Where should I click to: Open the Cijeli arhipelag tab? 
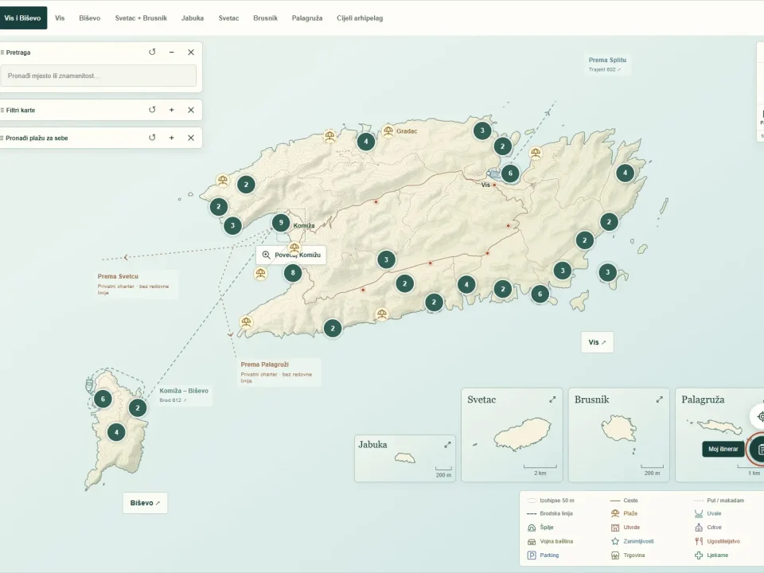click(360, 18)
